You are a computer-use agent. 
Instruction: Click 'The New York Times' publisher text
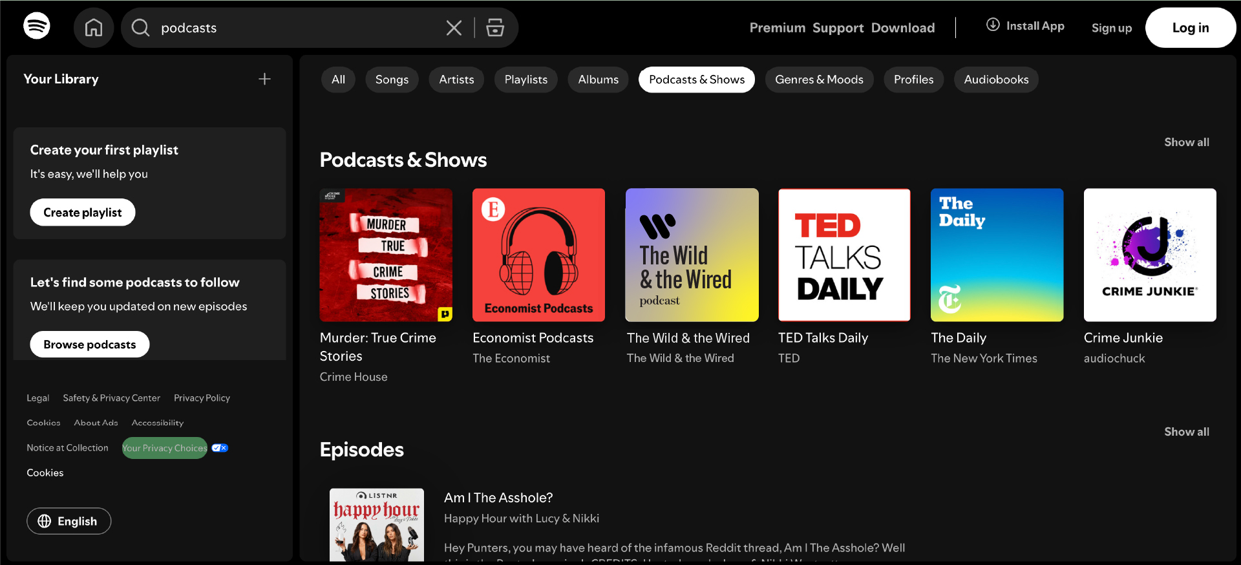pyautogui.click(x=984, y=358)
